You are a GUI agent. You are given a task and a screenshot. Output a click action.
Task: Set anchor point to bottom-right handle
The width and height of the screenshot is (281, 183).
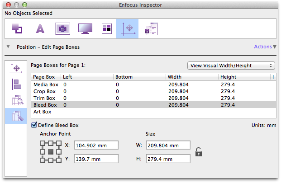coord(59,160)
